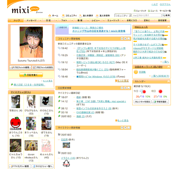
Task: Collapse the 注目のキーワード box
Action: (169, 67)
